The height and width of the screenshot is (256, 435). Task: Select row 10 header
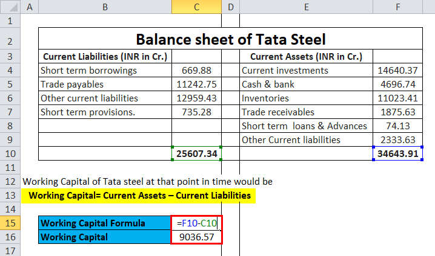[10, 153]
